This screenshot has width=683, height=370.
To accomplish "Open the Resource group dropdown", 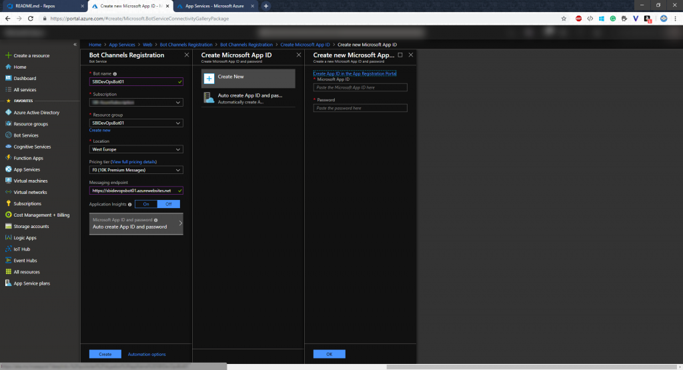I will pyautogui.click(x=136, y=123).
